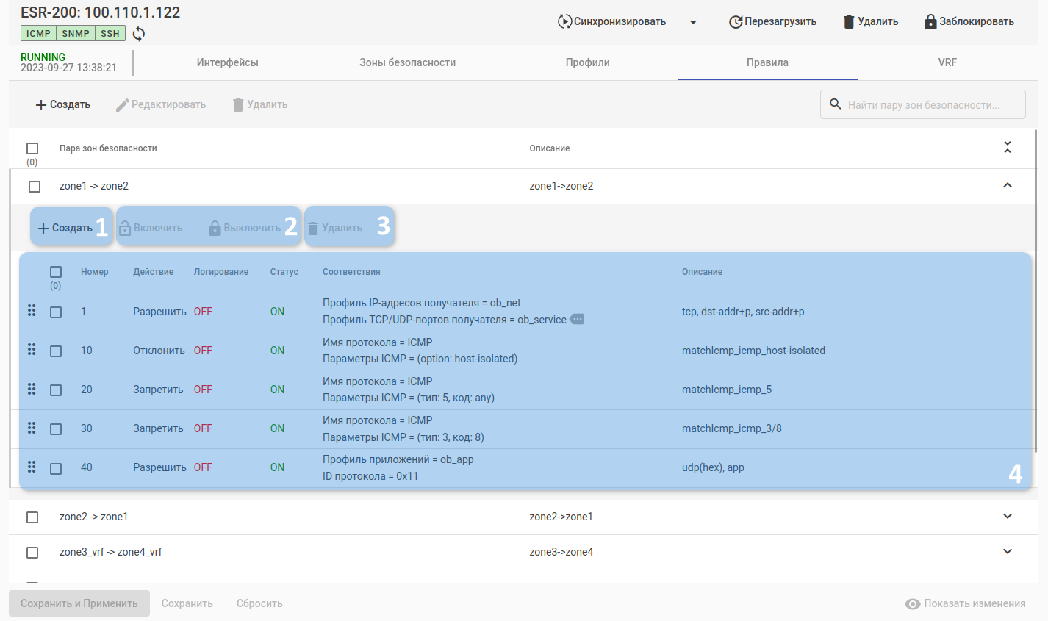The width and height of the screenshot is (1048, 621).
Task: Click the drag handle of rule 10
Action: pyautogui.click(x=32, y=350)
